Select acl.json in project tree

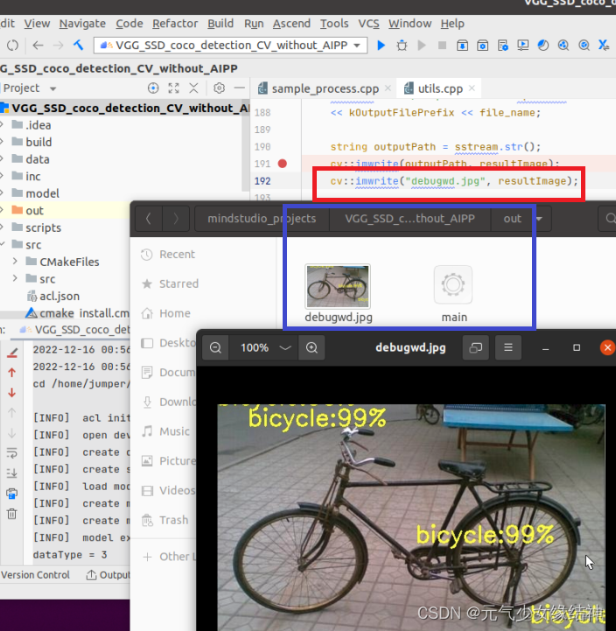click(x=59, y=296)
